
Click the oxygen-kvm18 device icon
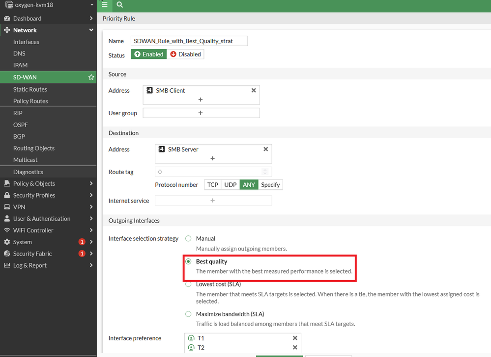pyautogui.click(x=9, y=5)
